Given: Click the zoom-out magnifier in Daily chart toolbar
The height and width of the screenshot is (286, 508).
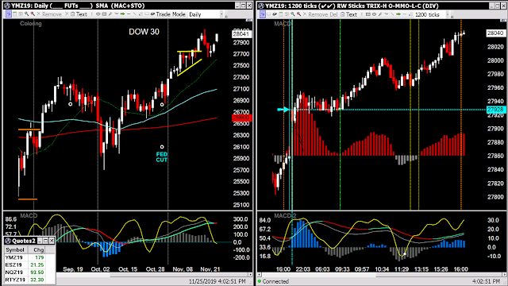Looking at the screenshot, I should click(33, 14).
